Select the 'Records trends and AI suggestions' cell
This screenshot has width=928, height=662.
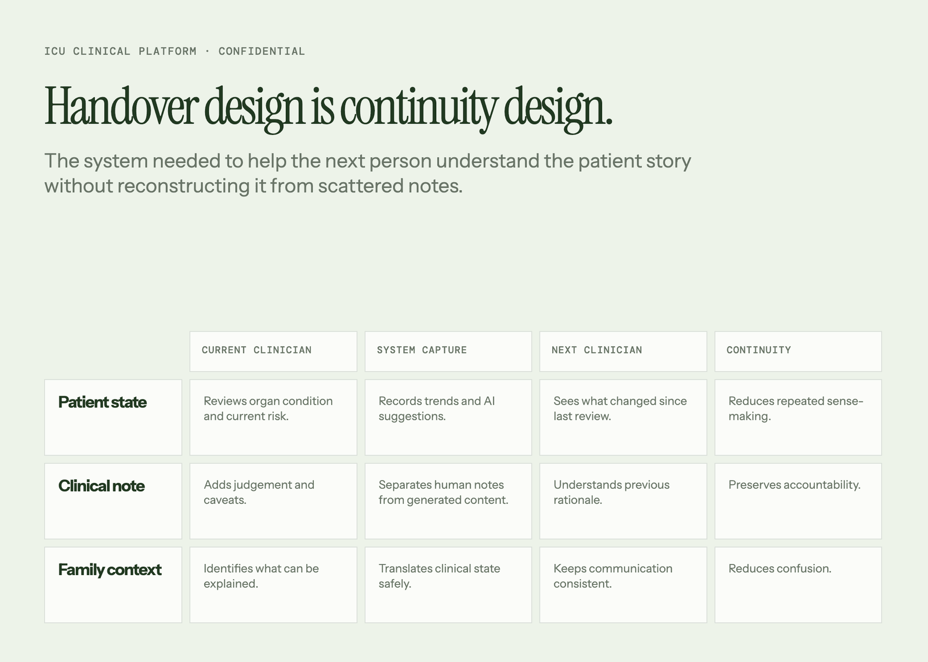tap(448, 417)
